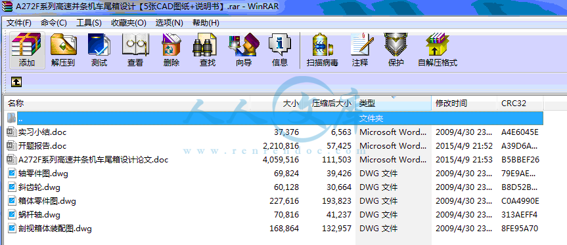
Task: Click the 测试 (Test) toolbar icon
Action: coord(99,45)
